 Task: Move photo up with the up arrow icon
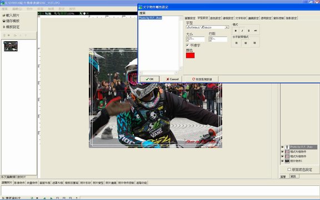[x=20, y=36]
